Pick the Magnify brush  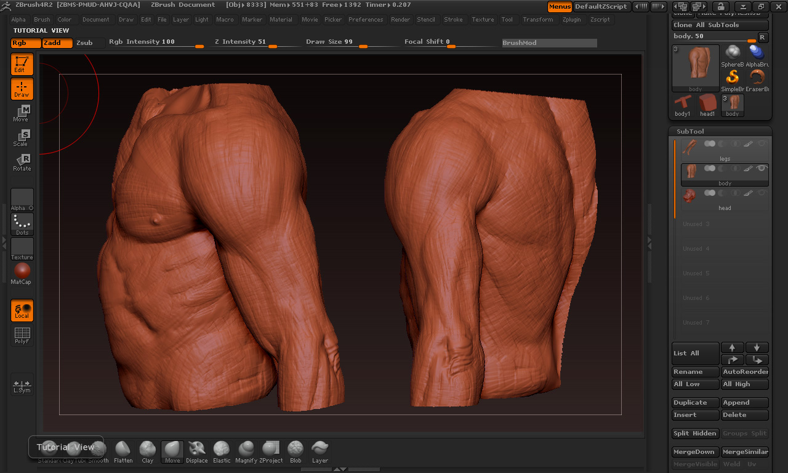pyautogui.click(x=246, y=451)
